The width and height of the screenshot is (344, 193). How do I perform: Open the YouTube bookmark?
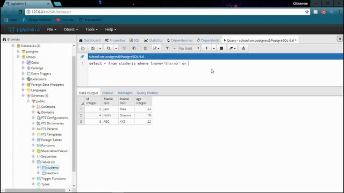(65, 20)
